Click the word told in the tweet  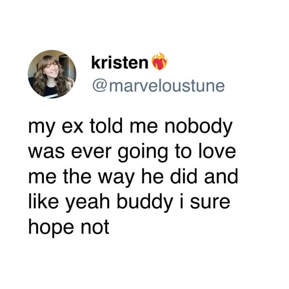click(106, 126)
